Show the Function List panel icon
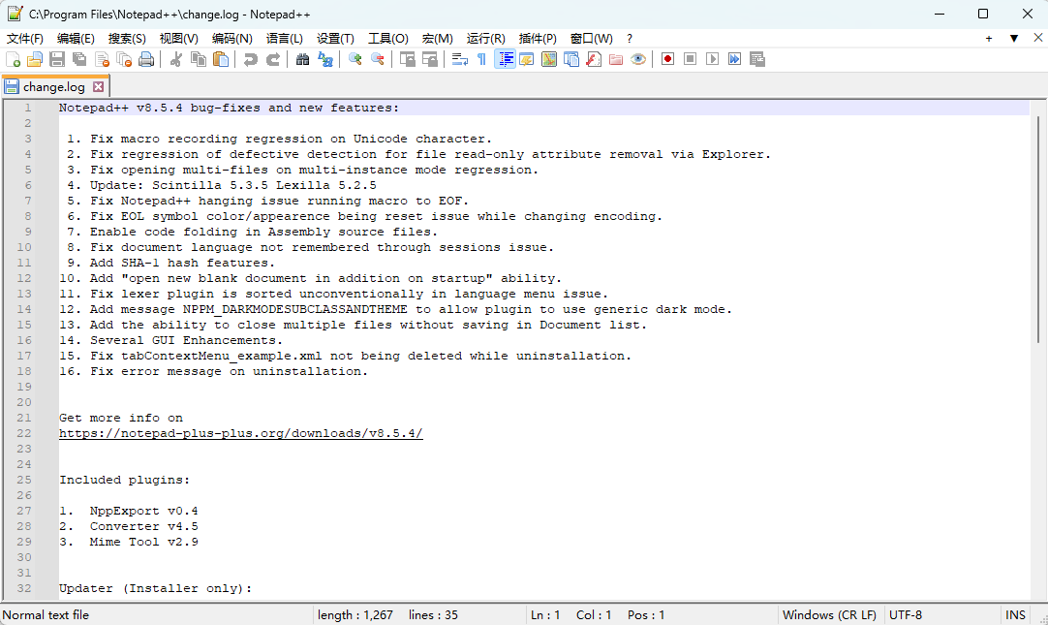 click(594, 59)
